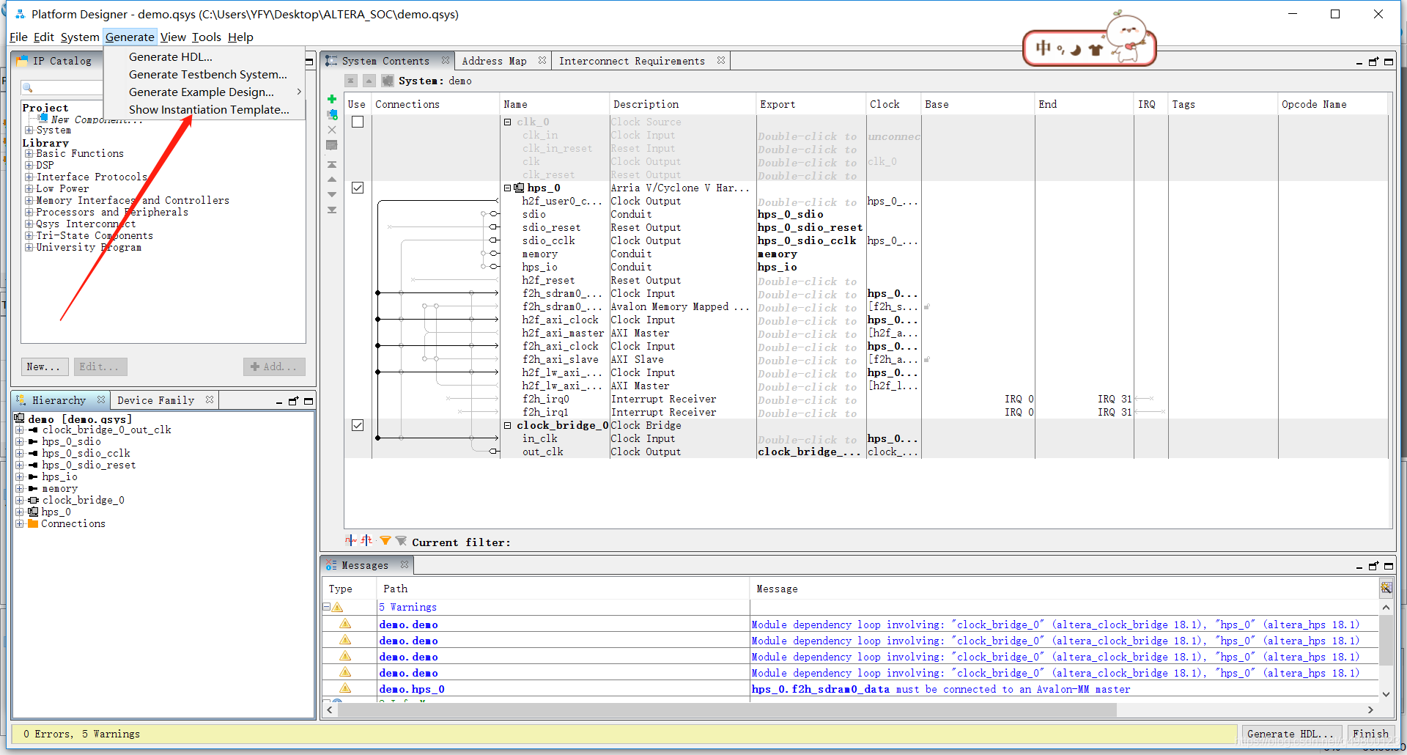The height and width of the screenshot is (755, 1407).
Task: Expand the DSP library category
Action: click(29, 165)
